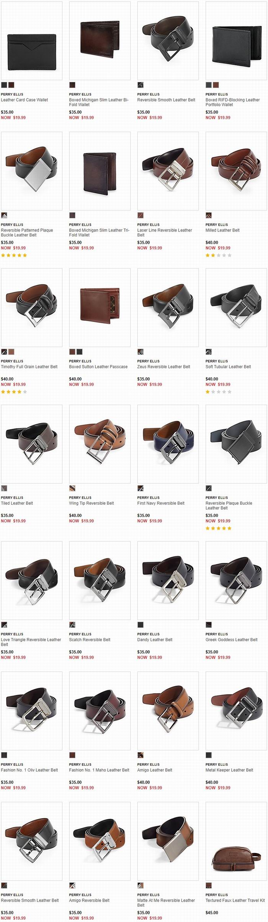268x922 pixels.
Task: Open Matte At Me Reversible Leather Belt link
Action: pyautogui.click(x=166, y=902)
